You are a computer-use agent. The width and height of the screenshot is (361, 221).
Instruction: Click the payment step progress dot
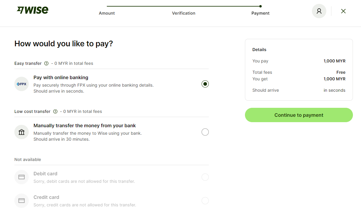(x=261, y=6)
